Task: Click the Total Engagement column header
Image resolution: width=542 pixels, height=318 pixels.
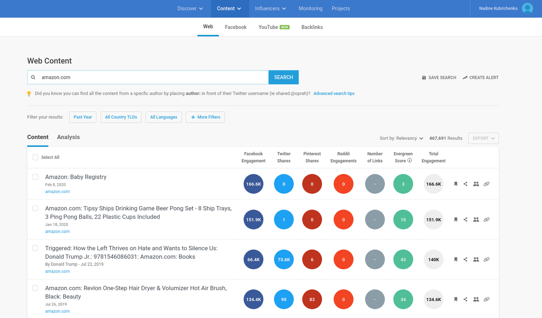Action: tap(434, 157)
